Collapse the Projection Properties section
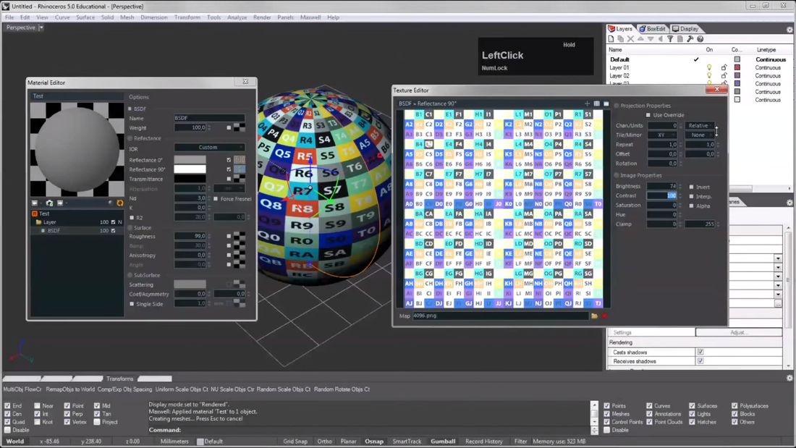 (617, 106)
